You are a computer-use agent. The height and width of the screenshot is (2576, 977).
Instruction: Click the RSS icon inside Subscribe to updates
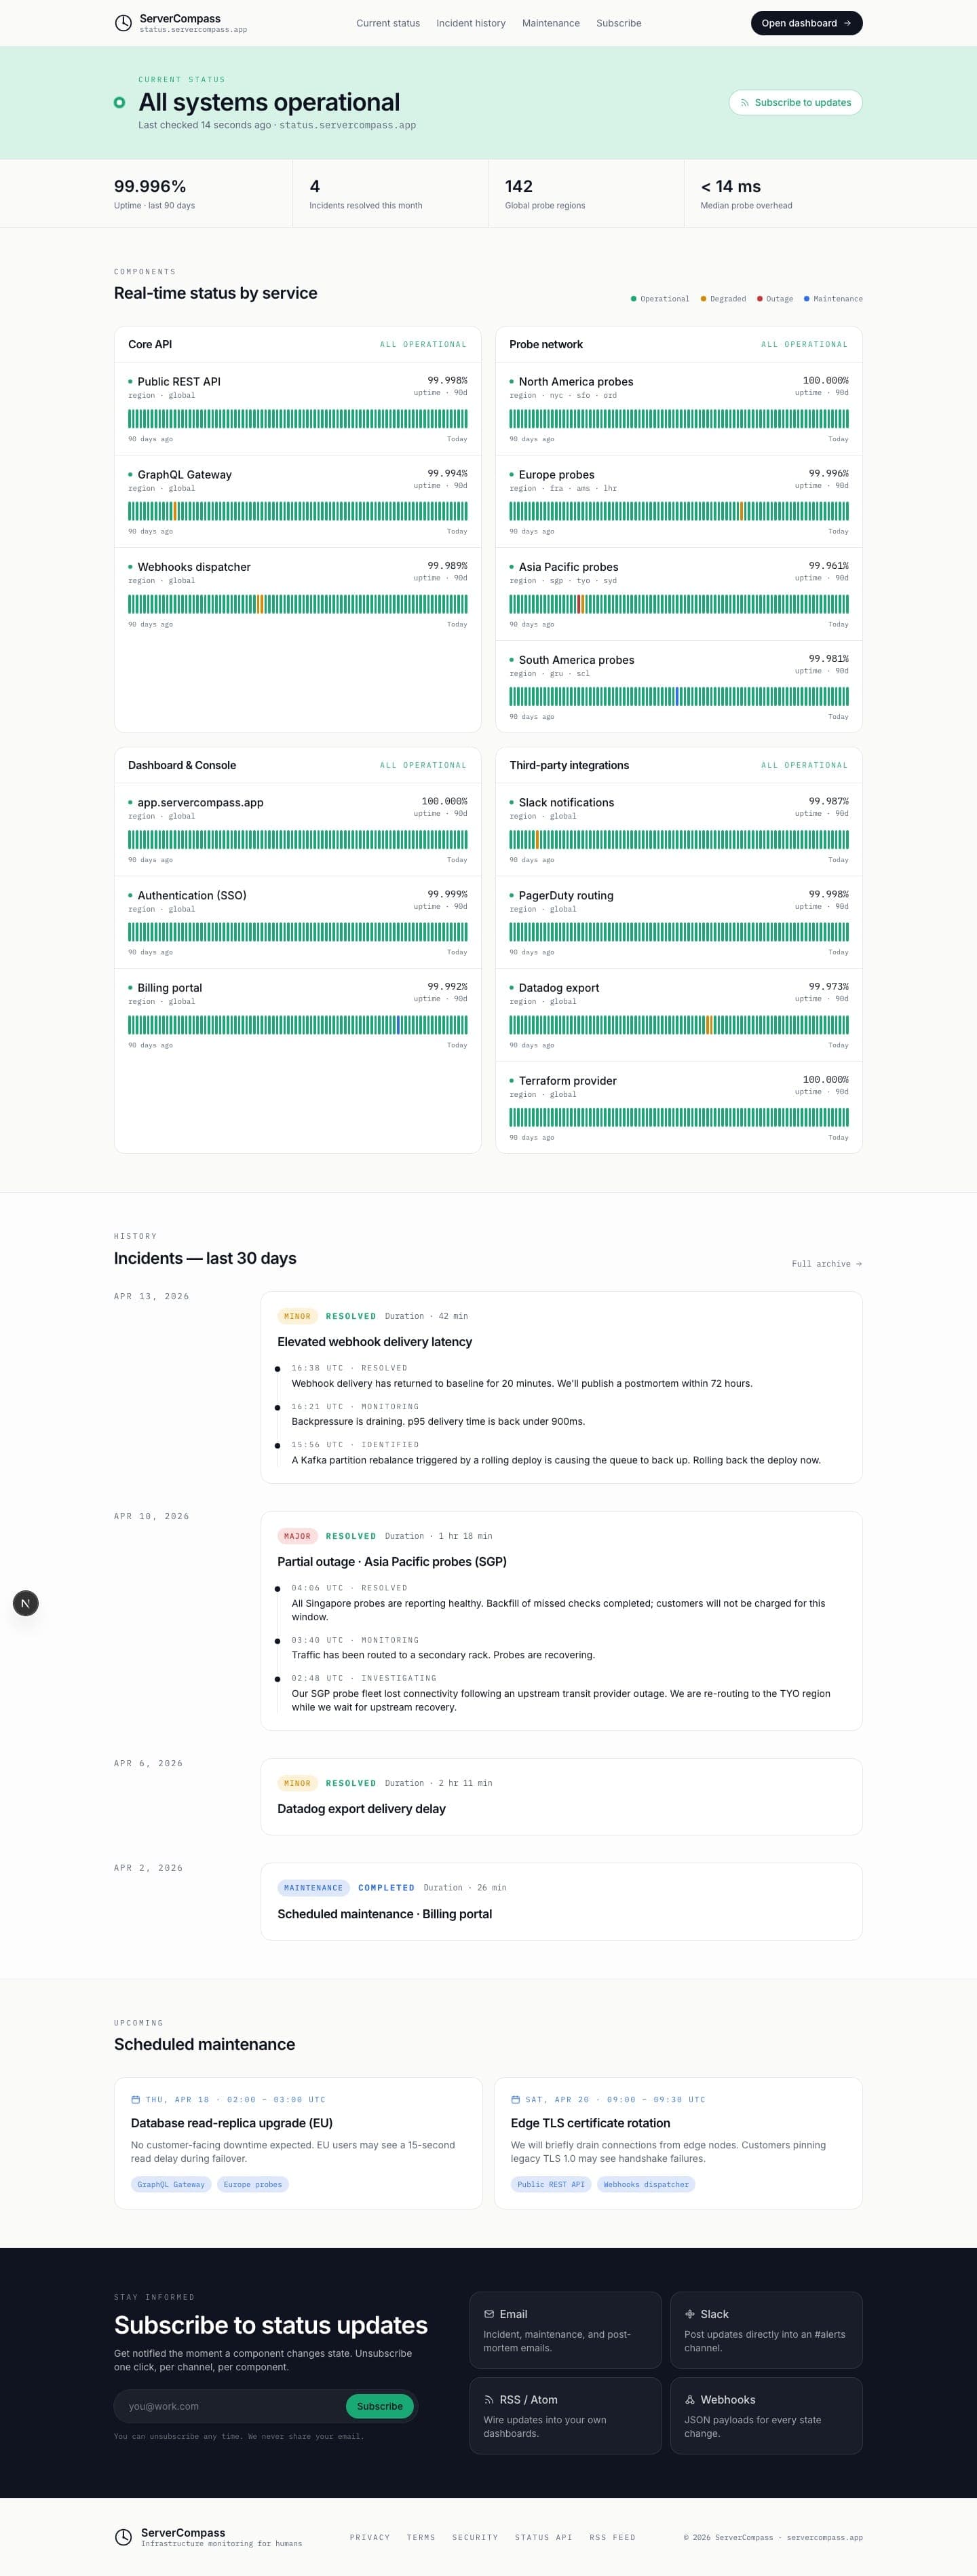(744, 102)
